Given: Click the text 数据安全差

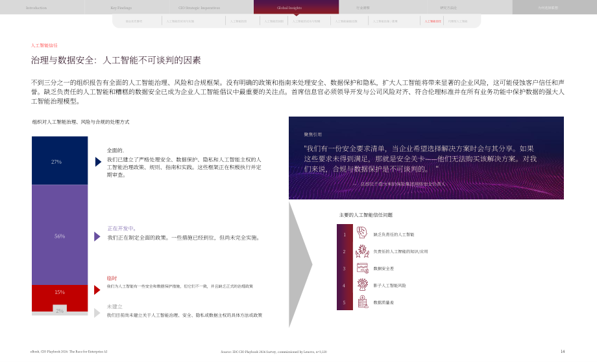Looking at the screenshot, I should click(384, 269).
